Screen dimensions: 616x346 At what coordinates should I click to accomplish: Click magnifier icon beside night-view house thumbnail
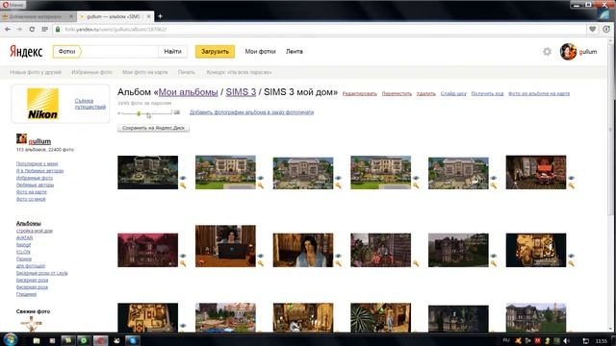point(183,185)
